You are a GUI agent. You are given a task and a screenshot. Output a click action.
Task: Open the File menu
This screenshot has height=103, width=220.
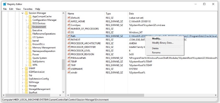(5, 9)
